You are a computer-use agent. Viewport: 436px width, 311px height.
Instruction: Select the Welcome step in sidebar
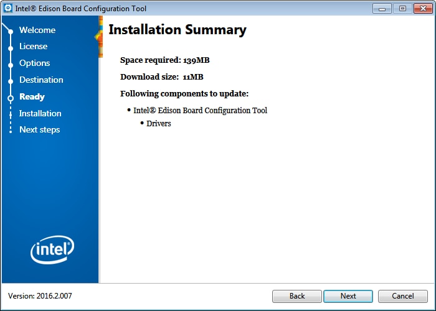point(37,30)
